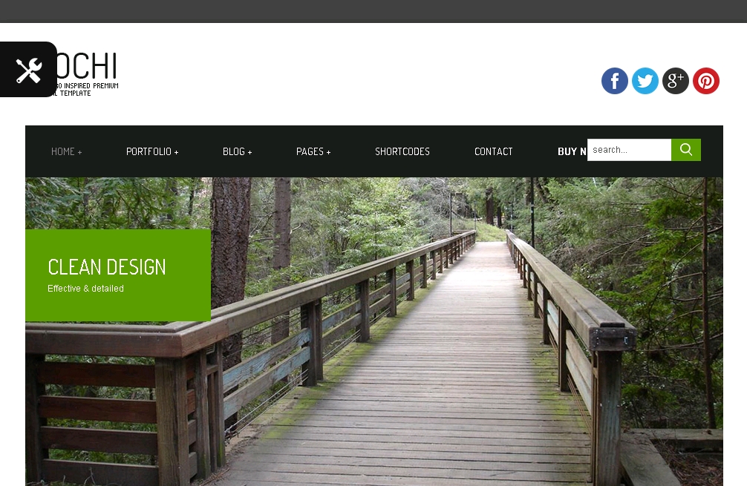The width and height of the screenshot is (747, 486).
Task: Focus the search text field
Action: (629, 150)
